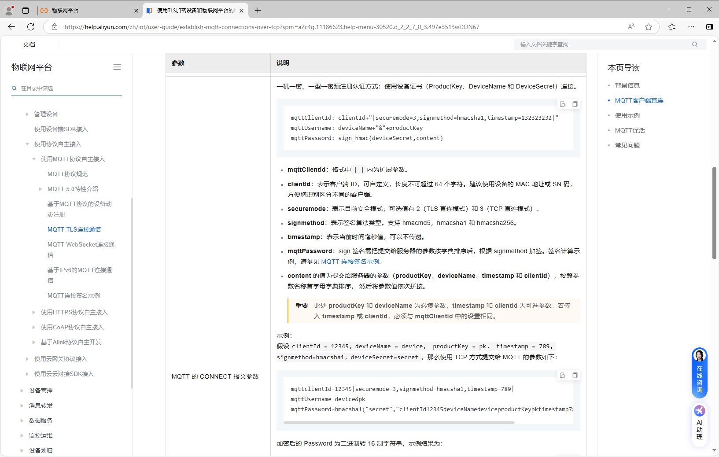
Task: Expand the 设备管理 section
Action: point(22,391)
